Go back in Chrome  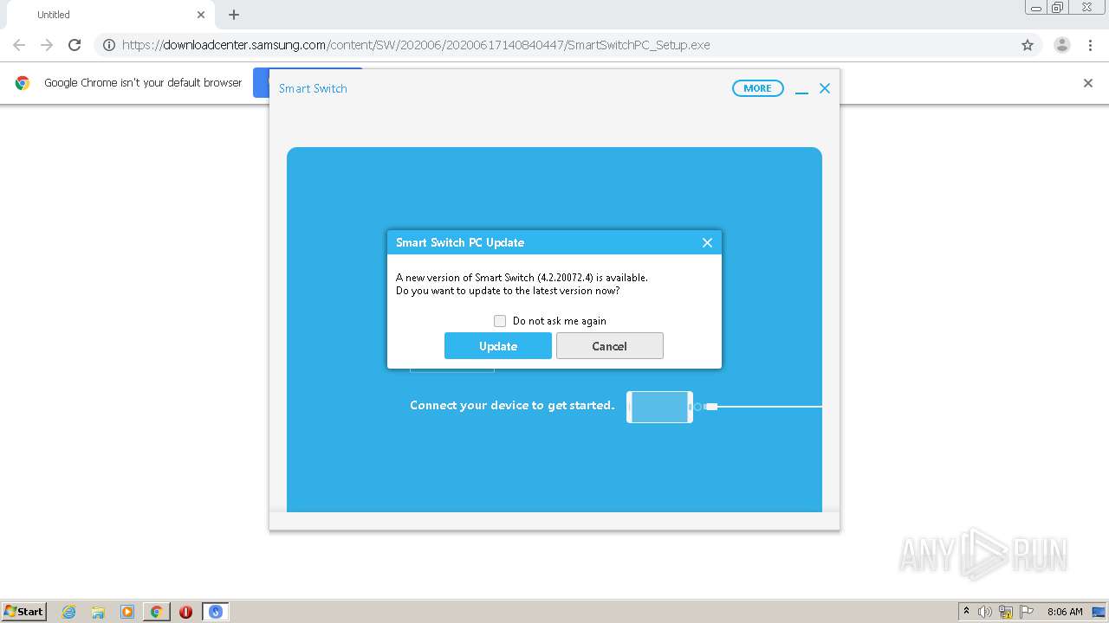click(19, 45)
